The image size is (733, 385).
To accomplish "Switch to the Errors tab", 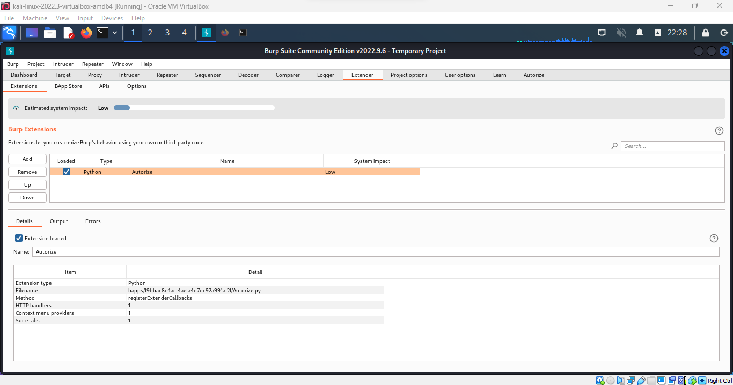I will click(x=93, y=221).
